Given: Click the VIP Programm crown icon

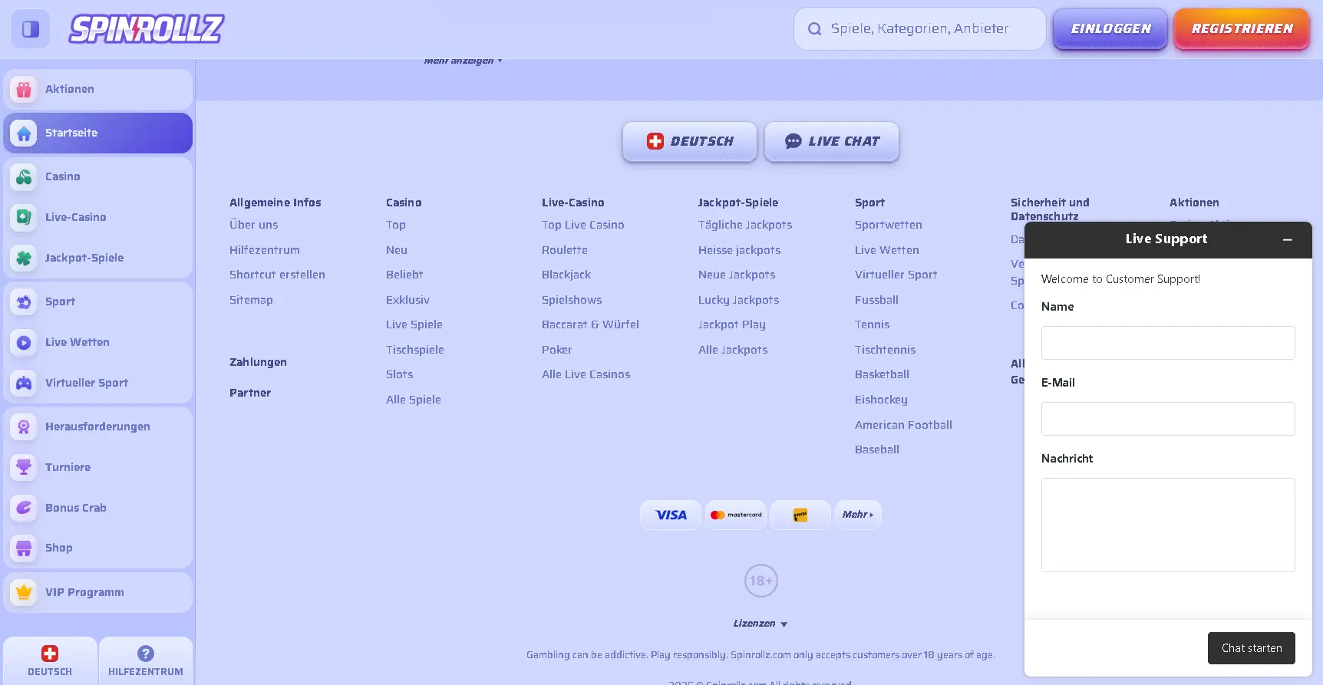Looking at the screenshot, I should tap(24, 592).
